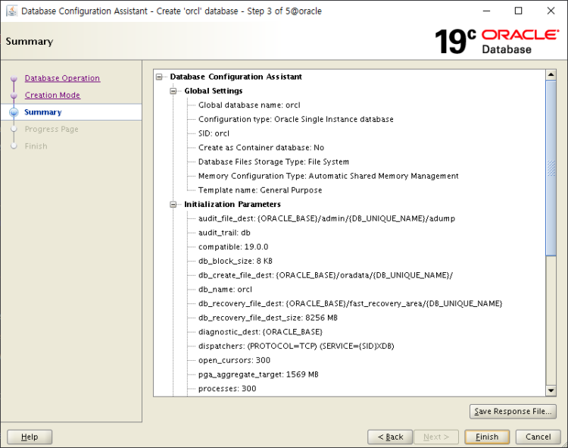Click the Java icon in the title bar

11,11
